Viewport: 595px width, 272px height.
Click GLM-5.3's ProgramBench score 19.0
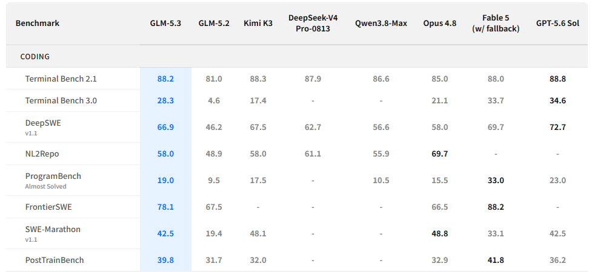coord(165,180)
